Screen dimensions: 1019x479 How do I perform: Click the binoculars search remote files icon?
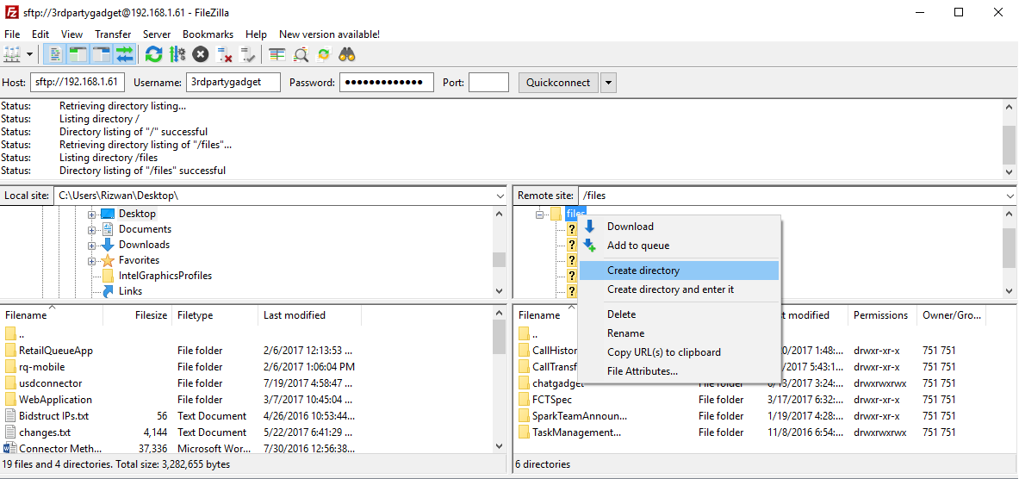click(x=347, y=55)
